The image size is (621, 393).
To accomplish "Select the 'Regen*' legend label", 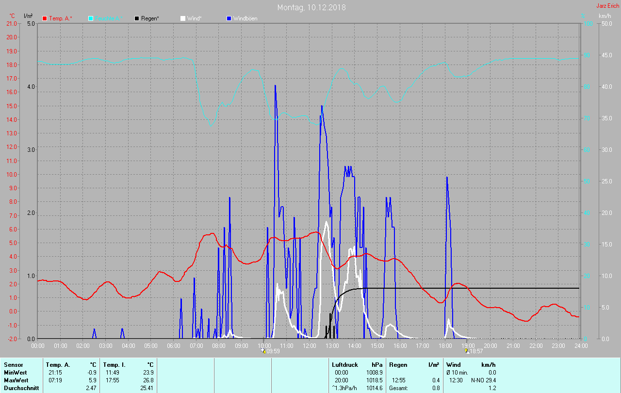I will (x=150, y=18).
